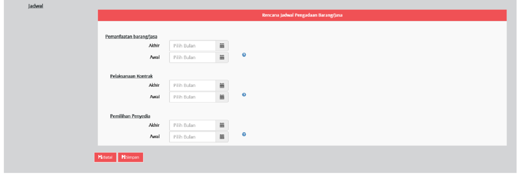
Task: Open calendar for Pemanfaatan barang/jasa Awal
Action: pyautogui.click(x=222, y=58)
